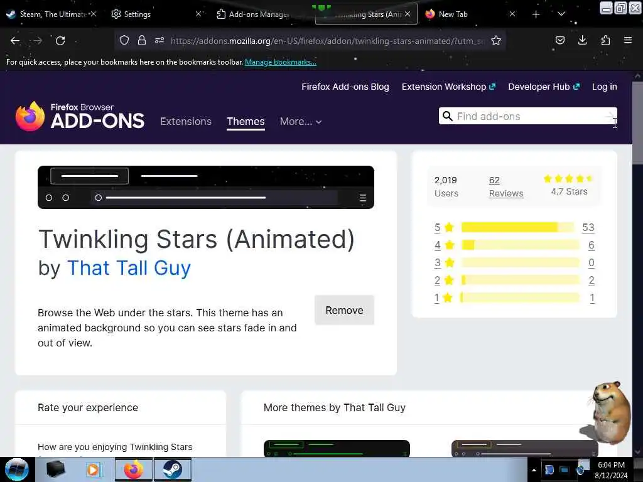Open the Developer Hub link

(x=544, y=87)
